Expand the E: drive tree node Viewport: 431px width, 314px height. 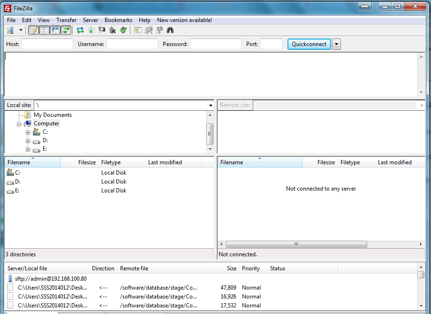tap(28, 150)
